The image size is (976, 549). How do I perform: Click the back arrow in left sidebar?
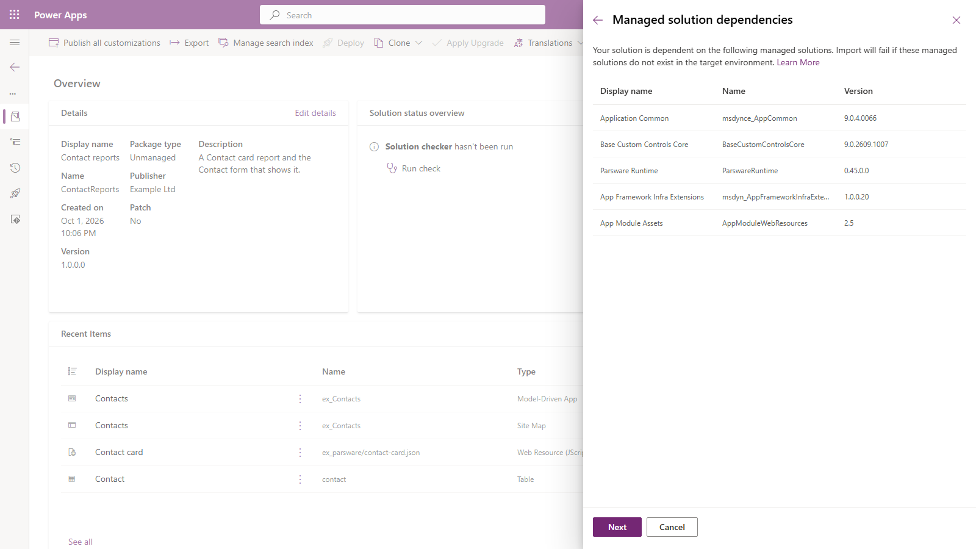coord(15,67)
